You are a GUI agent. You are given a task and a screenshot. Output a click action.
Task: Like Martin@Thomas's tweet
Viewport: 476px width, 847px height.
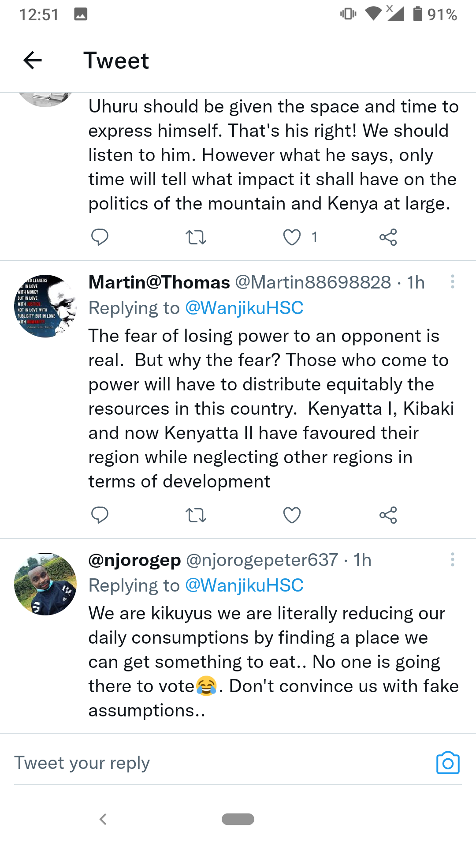(x=292, y=515)
